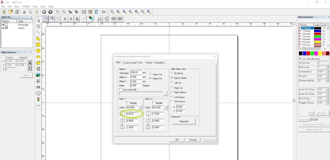Click the OK button in Configuration Parameters
Screen dimensions: 330x160
click(177, 140)
